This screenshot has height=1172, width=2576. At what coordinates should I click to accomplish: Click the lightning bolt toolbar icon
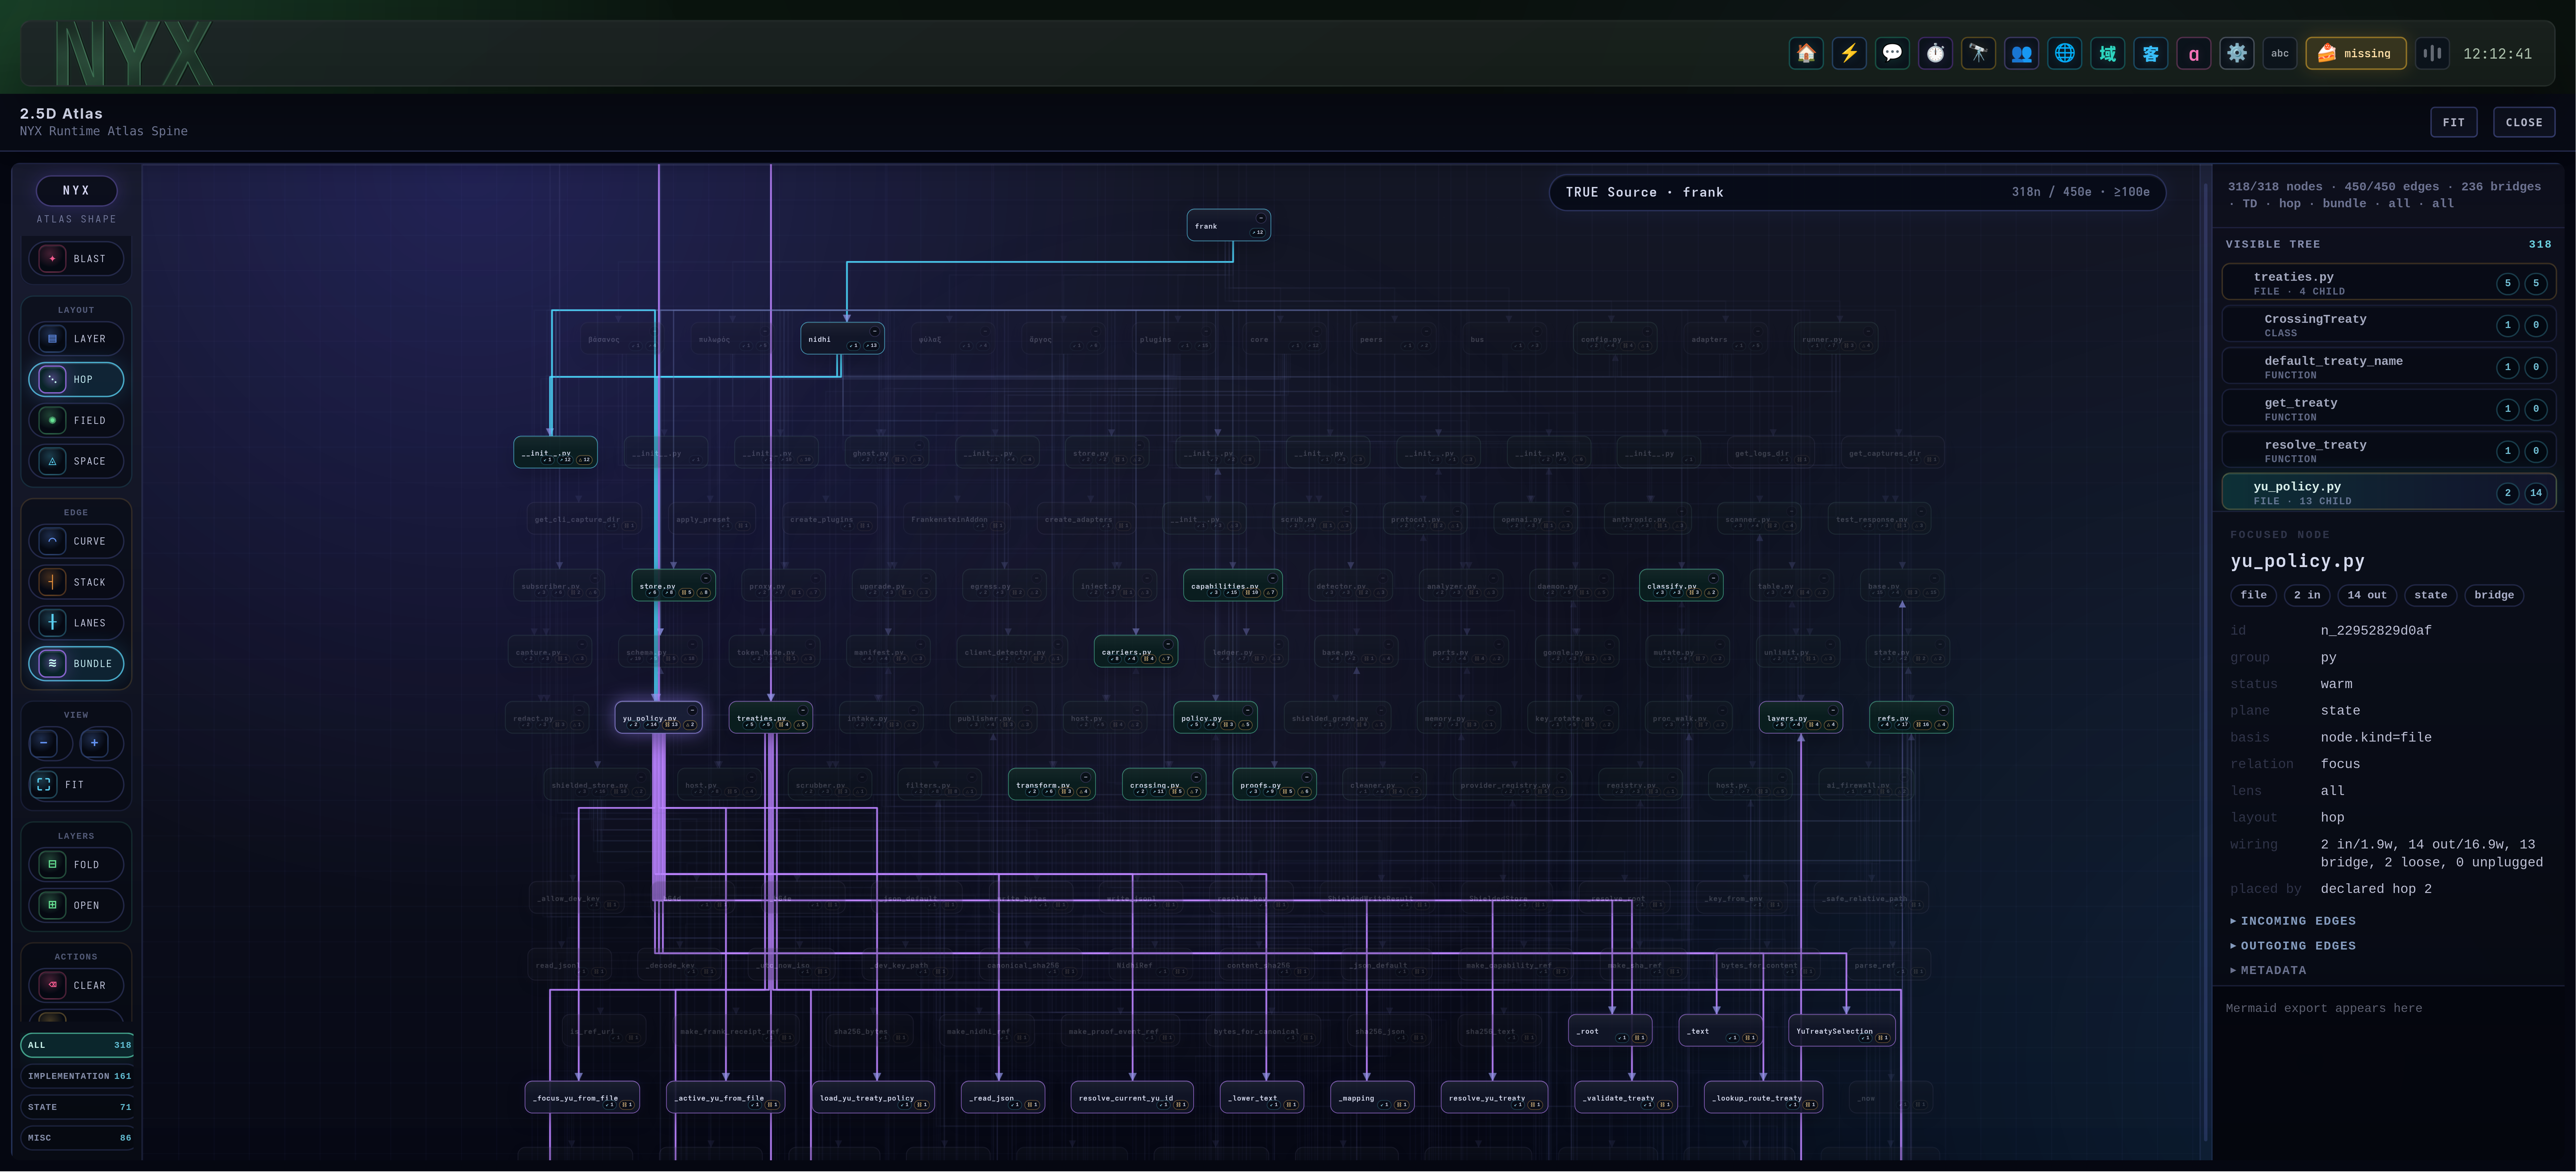pos(1849,53)
